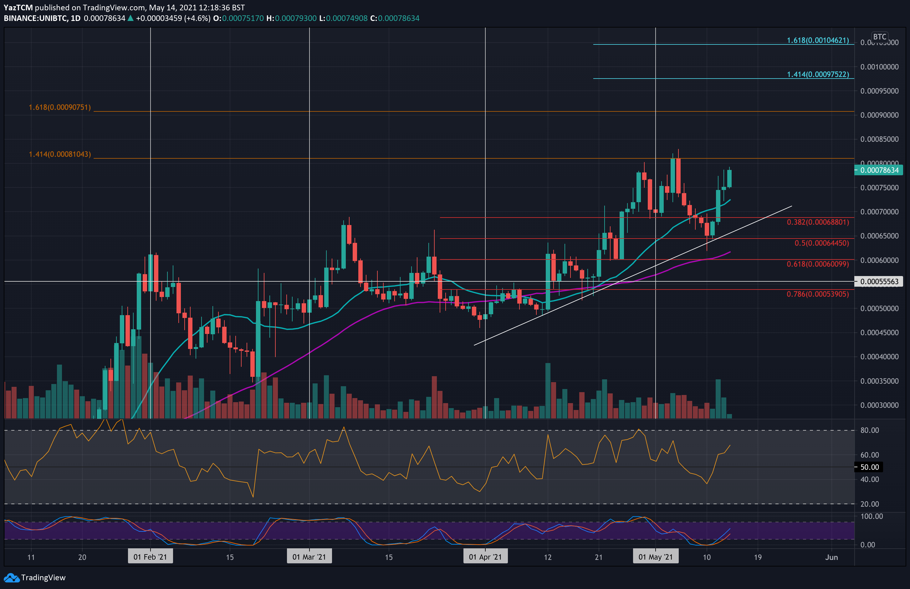910x589 pixels.
Task: Select the current price tag 0.00078634
Action: (x=880, y=170)
